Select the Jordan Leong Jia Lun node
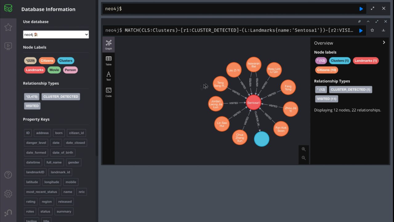The image size is (394, 222). click(x=216, y=104)
